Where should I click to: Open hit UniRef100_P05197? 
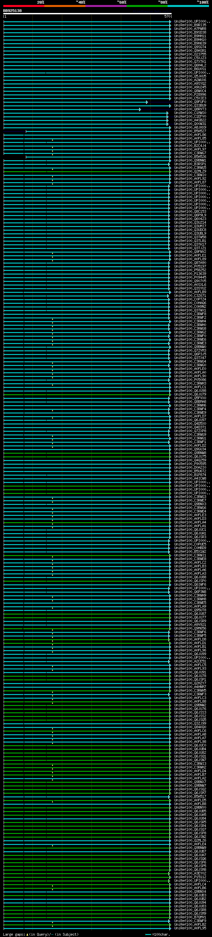point(190,266)
